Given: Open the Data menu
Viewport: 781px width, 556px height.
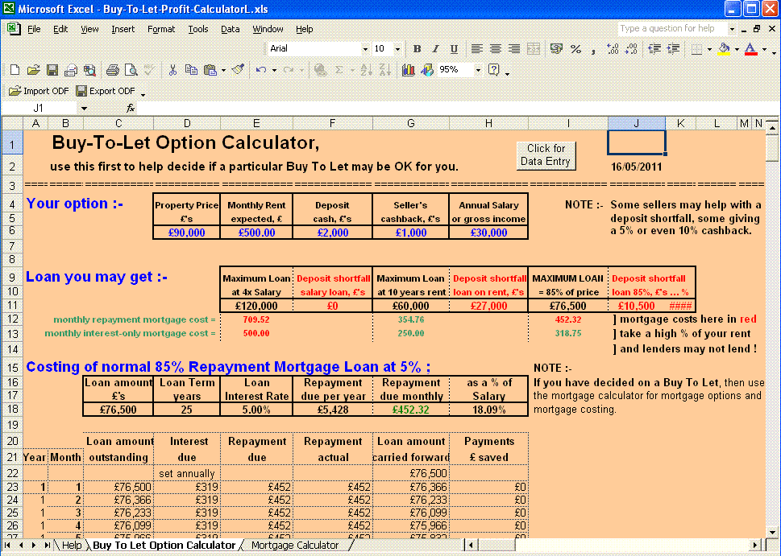Looking at the screenshot, I should (231, 29).
